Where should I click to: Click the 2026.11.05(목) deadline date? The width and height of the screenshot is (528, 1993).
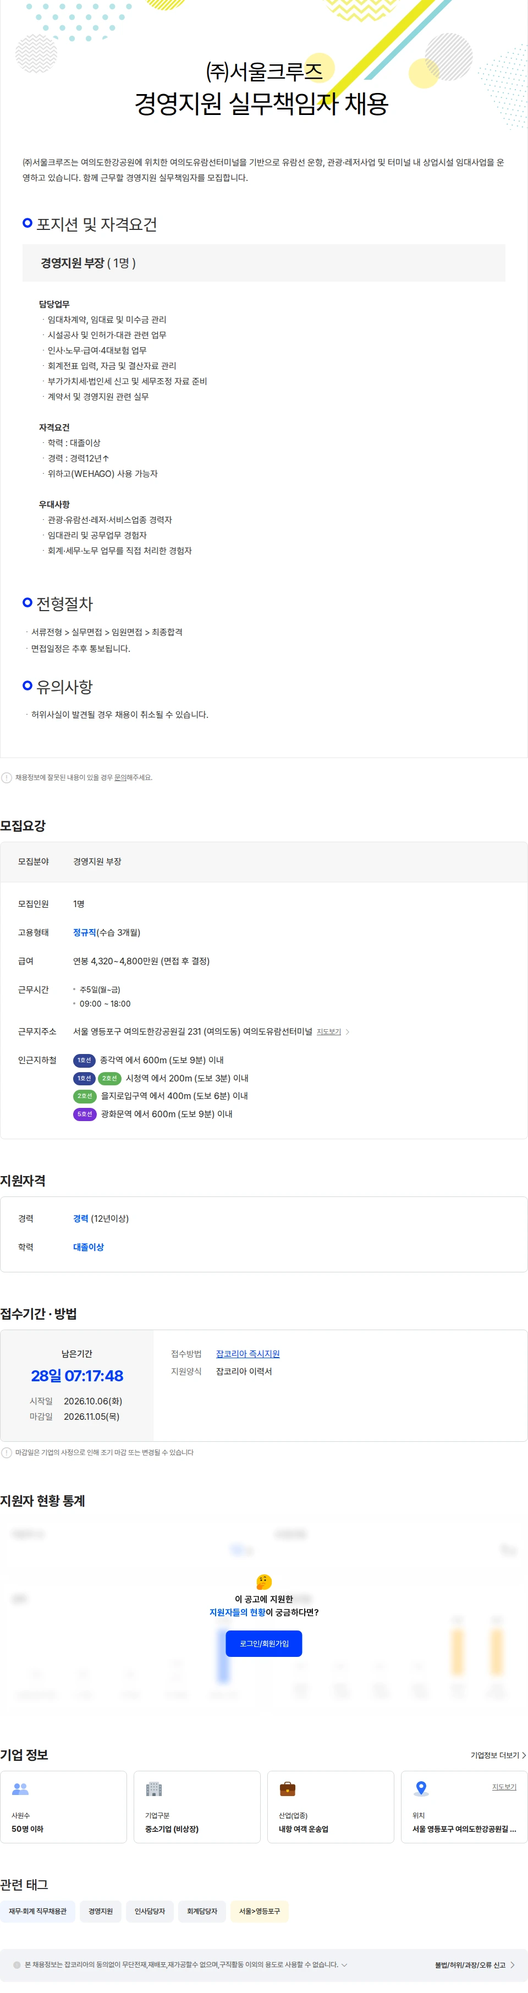(x=92, y=1418)
